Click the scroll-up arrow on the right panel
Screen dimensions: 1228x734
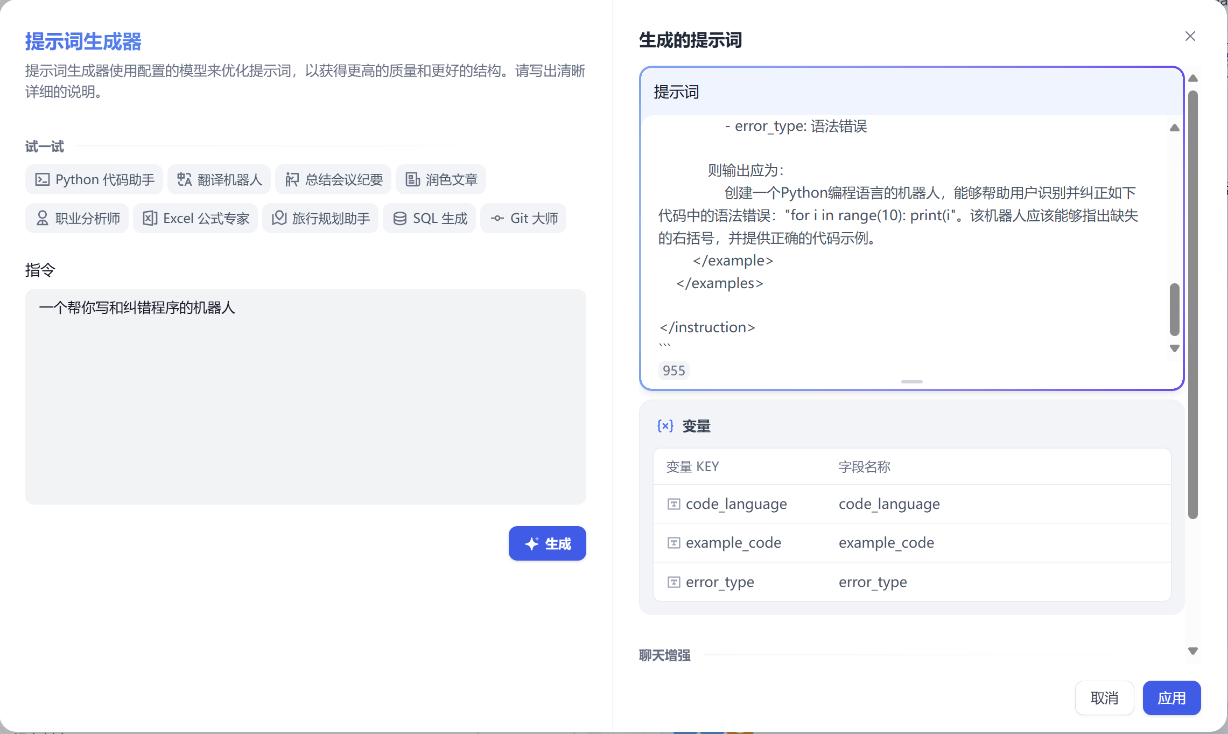click(x=1193, y=79)
